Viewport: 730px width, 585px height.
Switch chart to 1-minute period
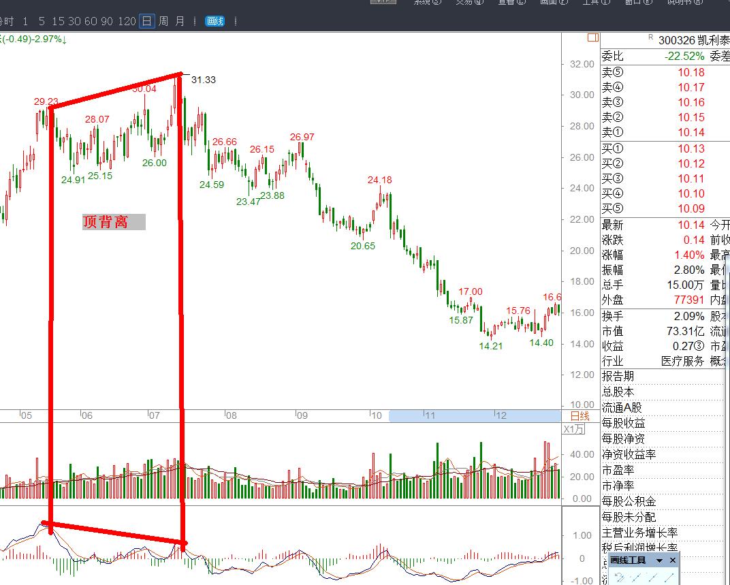(x=25, y=21)
